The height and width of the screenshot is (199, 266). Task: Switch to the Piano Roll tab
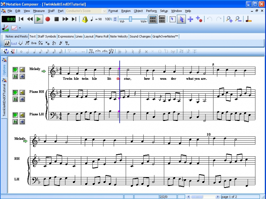(102, 37)
